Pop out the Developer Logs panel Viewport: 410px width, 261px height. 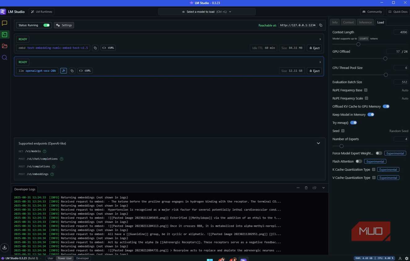point(314,188)
